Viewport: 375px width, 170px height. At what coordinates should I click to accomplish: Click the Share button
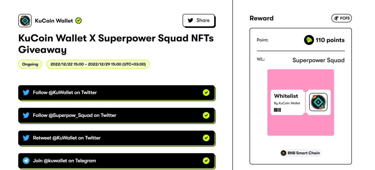pyautogui.click(x=199, y=20)
